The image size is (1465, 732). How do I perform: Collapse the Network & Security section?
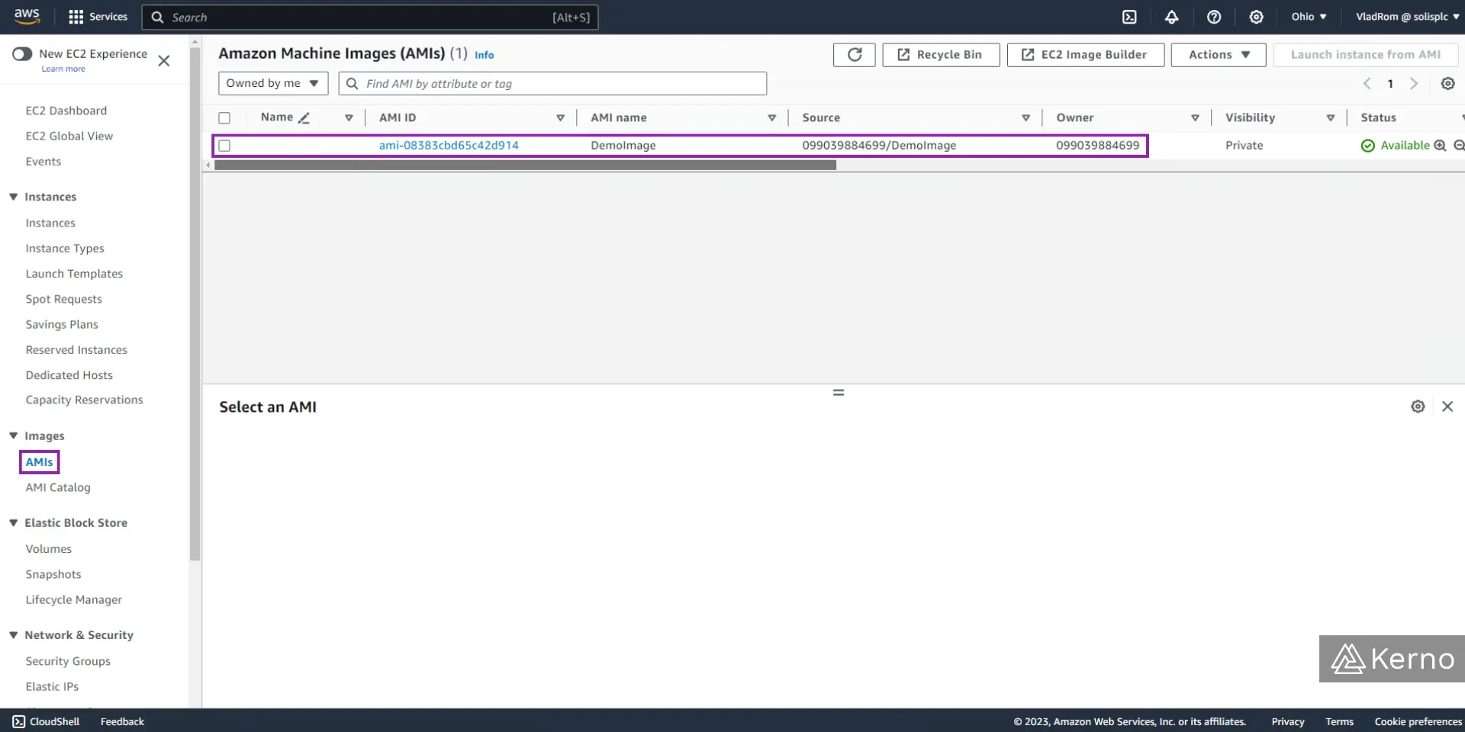click(13, 634)
